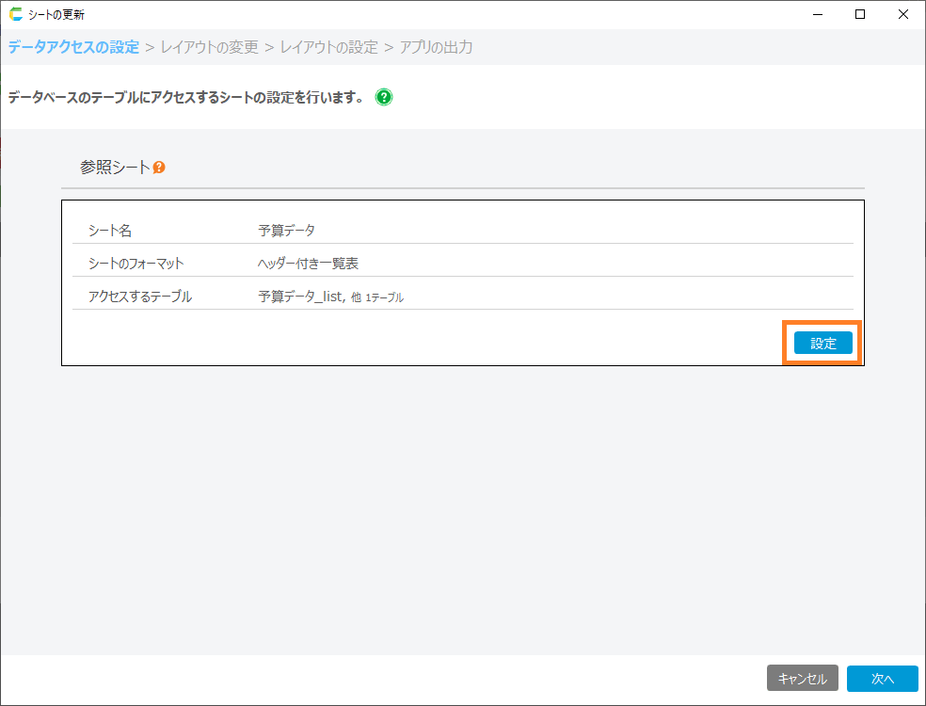Click the 予算データ_list table entry
926x706 pixels.
299,297
